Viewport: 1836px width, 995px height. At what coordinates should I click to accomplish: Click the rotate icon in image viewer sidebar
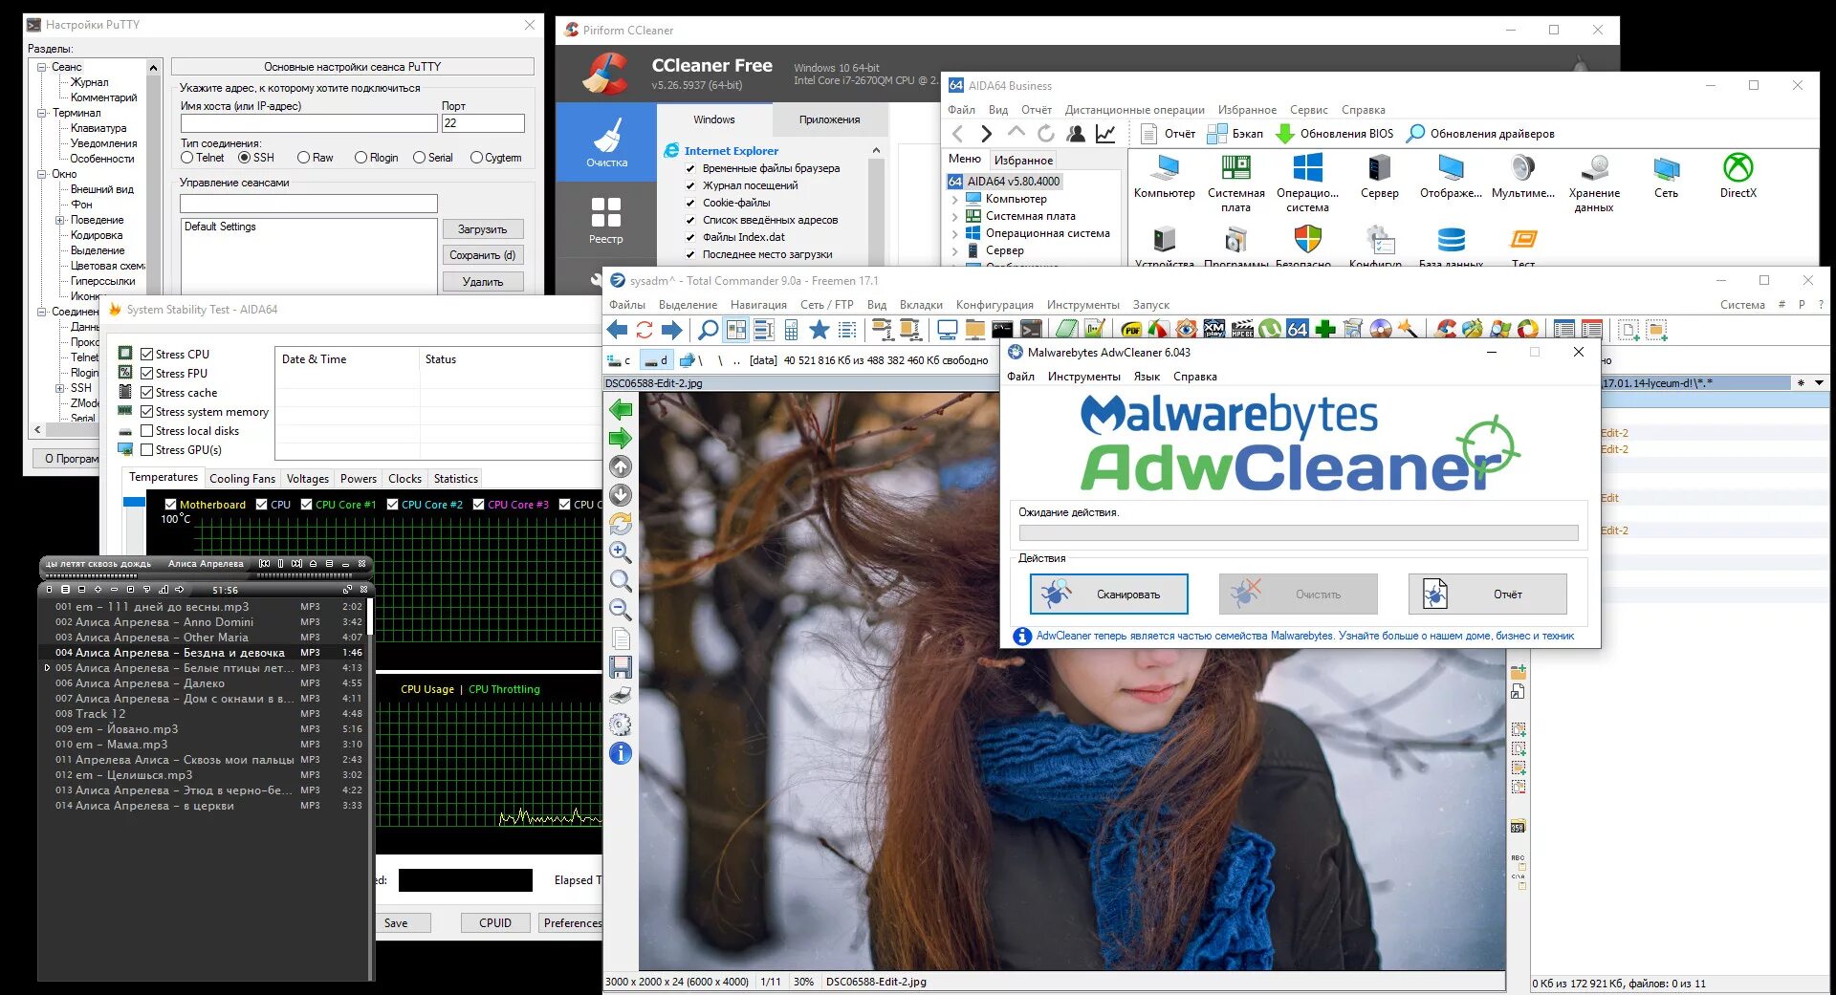coord(621,524)
